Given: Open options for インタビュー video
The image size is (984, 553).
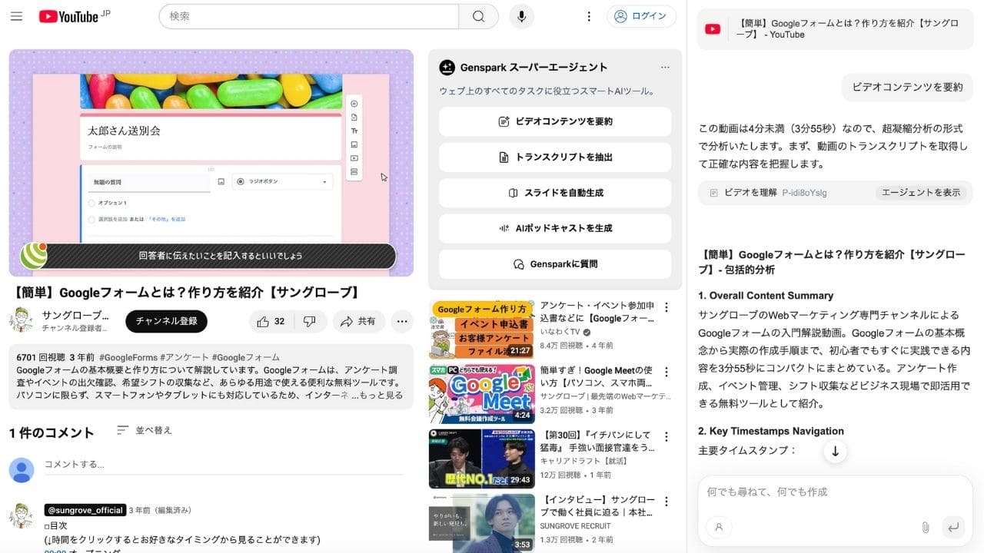Looking at the screenshot, I should click(x=667, y=501).
